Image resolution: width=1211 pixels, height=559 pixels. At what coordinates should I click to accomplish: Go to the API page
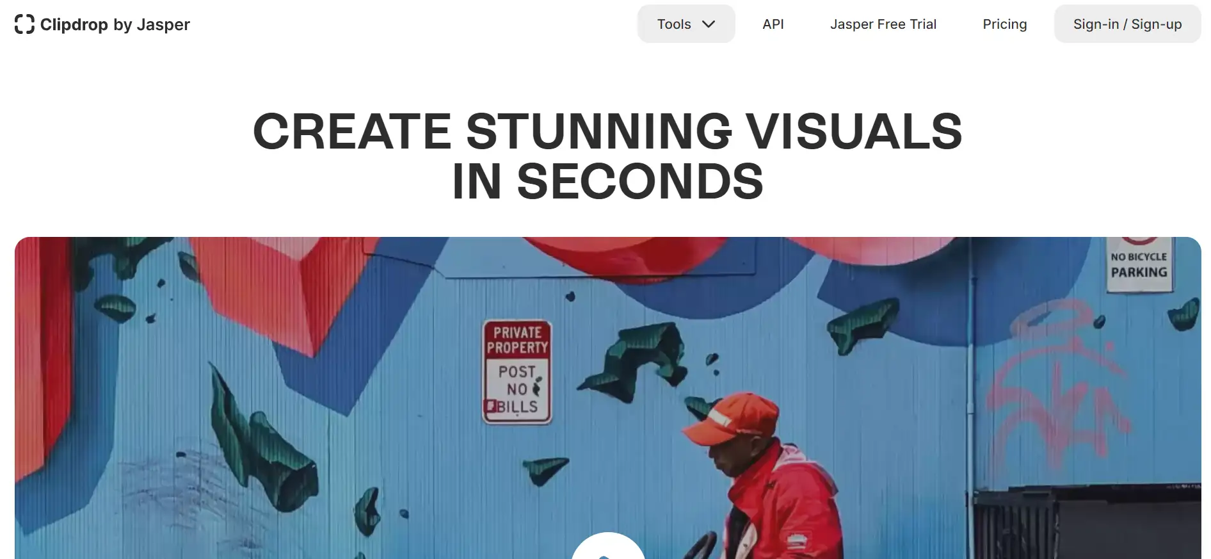tap(773, 24)
